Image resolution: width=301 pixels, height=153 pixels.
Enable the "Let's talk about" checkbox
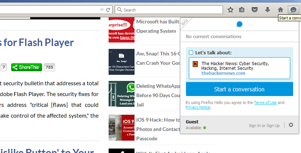(x=191, y=53)
